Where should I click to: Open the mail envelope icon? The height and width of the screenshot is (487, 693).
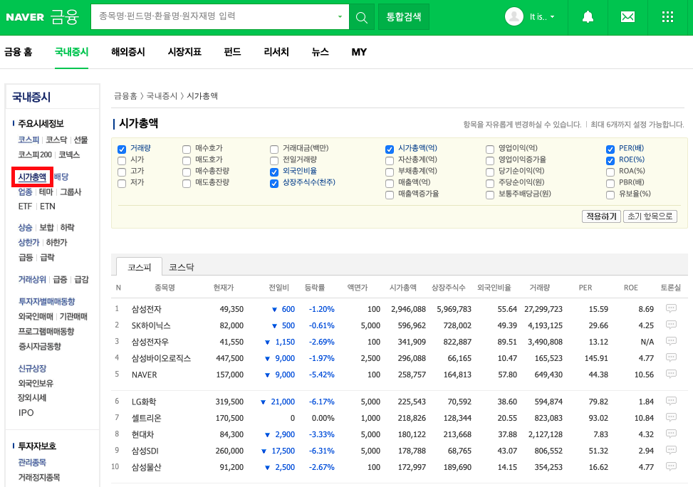[x=627, y=17]
